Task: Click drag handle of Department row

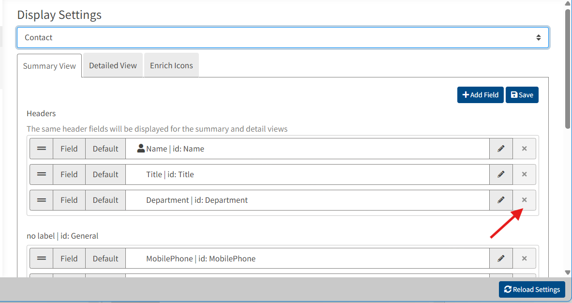Action: (42, 200)
